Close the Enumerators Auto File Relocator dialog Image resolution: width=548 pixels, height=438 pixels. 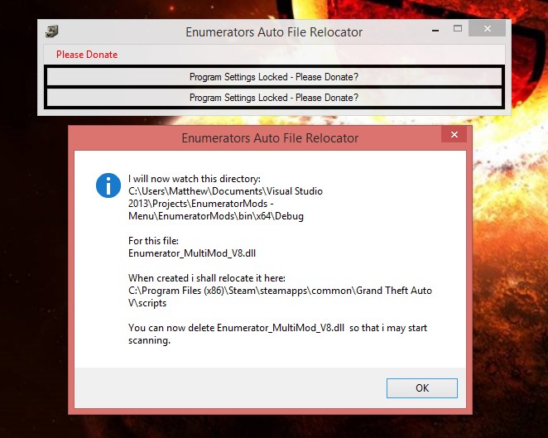(454, 135)
